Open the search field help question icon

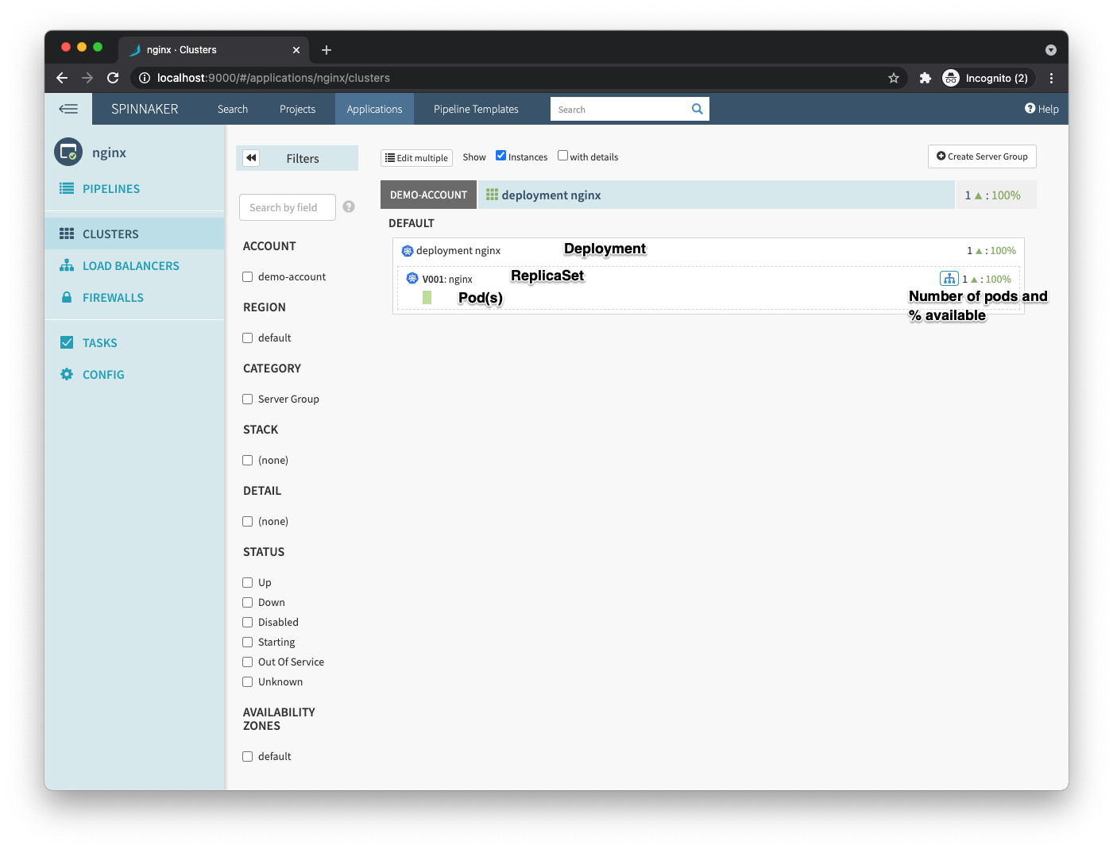[349, 206]
